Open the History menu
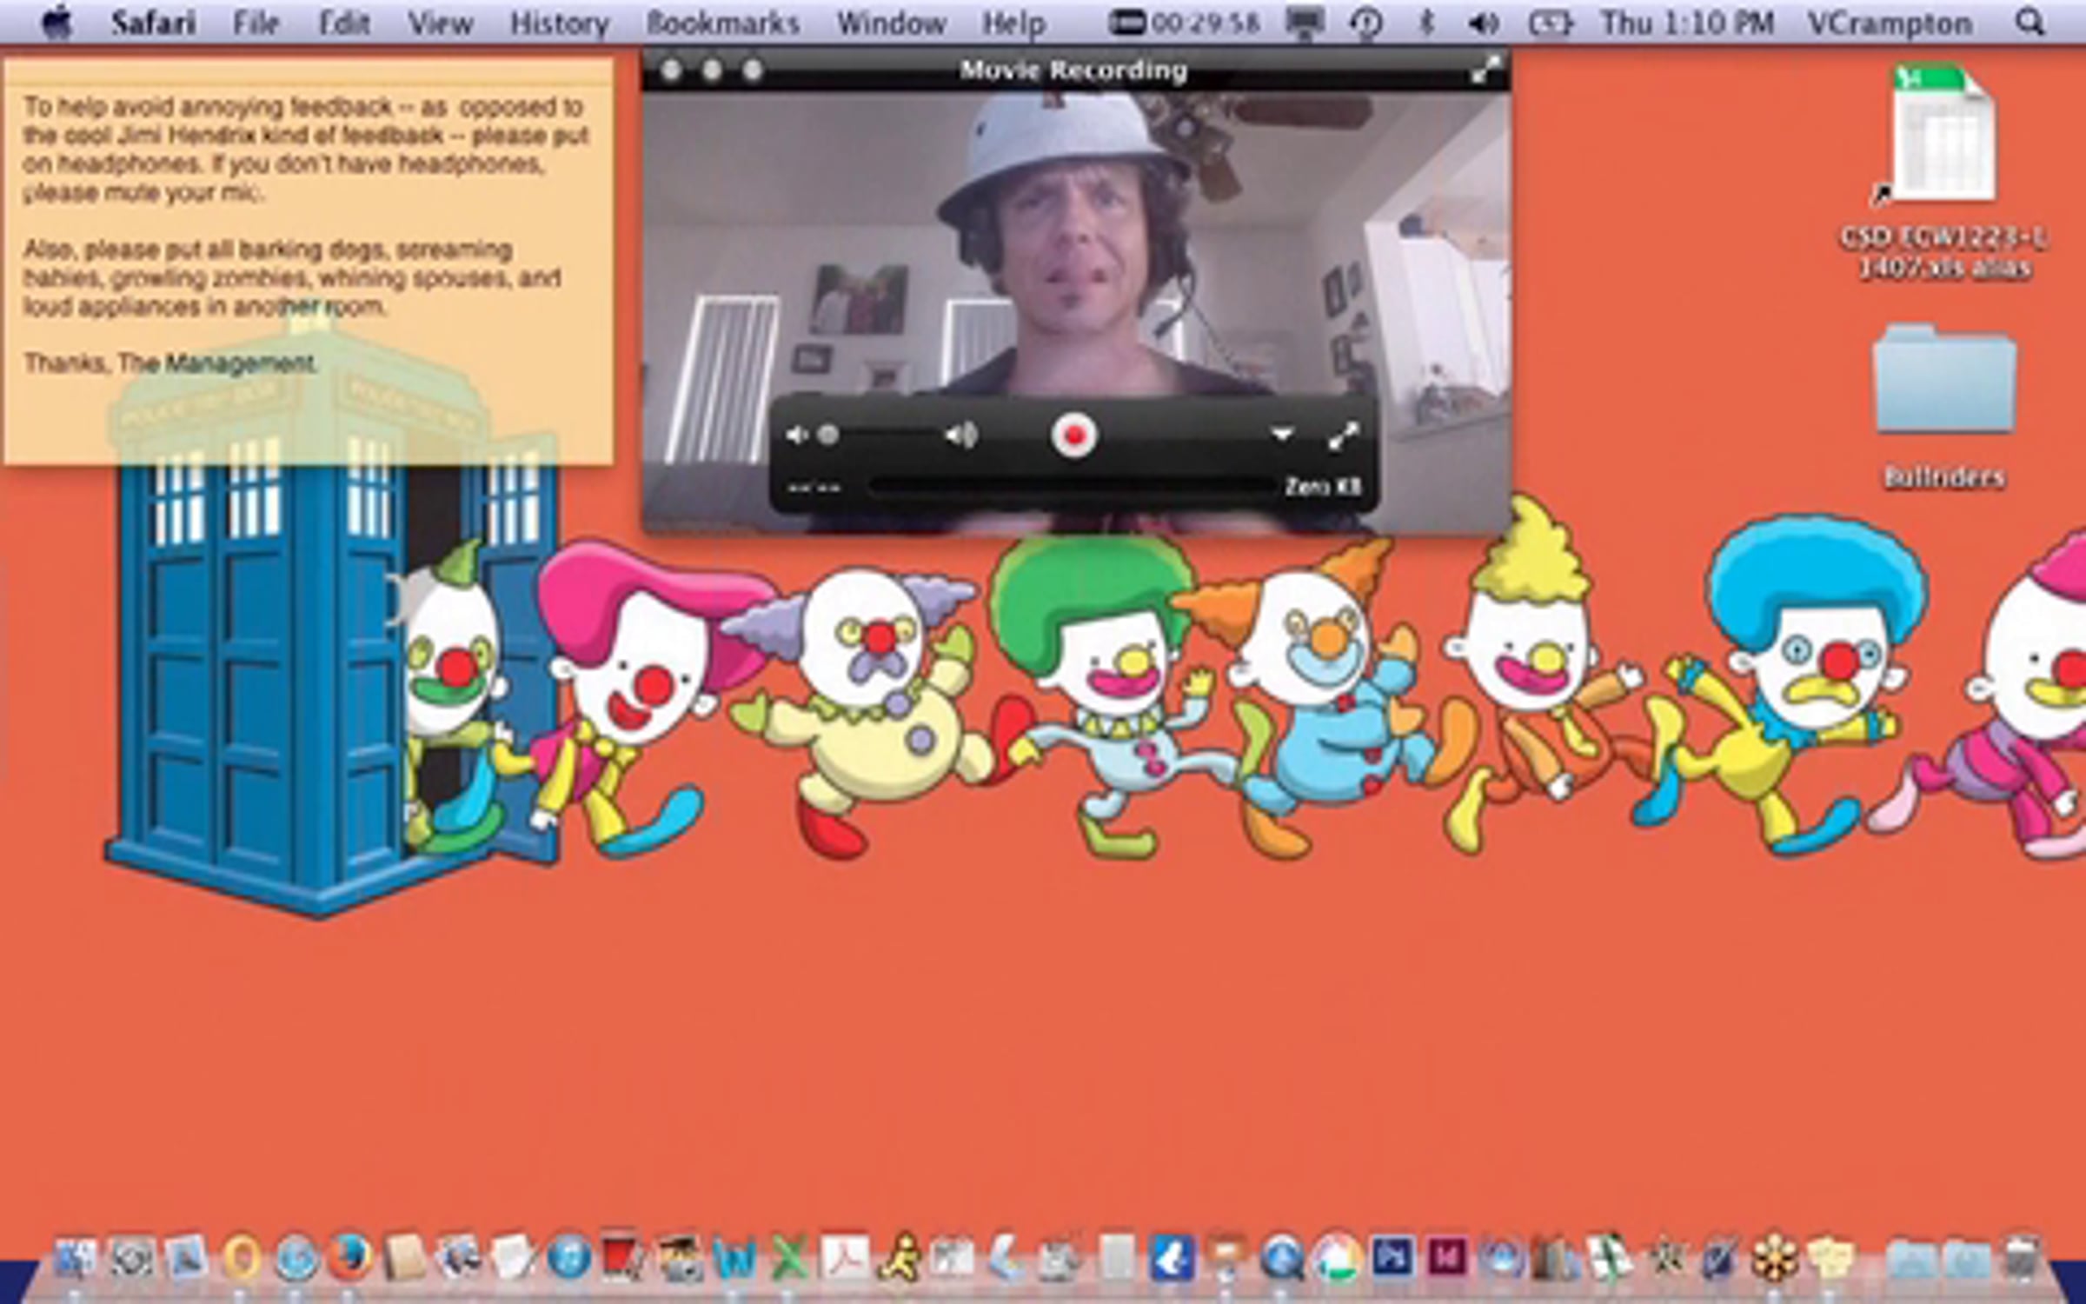 tap(559, 23)
